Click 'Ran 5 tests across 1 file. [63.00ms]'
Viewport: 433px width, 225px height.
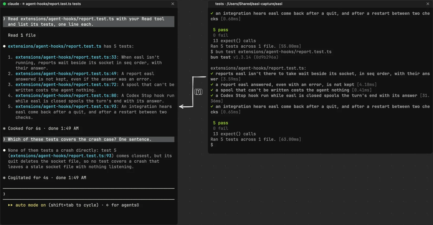256,139
